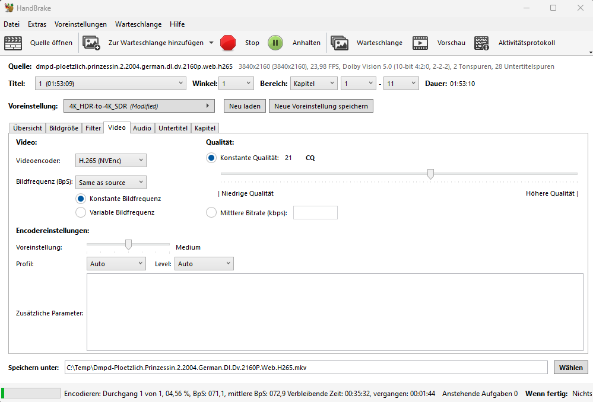Select Konstante Bildfrequenz option
This screenshot has width=593, height=402.
[81, 199]
